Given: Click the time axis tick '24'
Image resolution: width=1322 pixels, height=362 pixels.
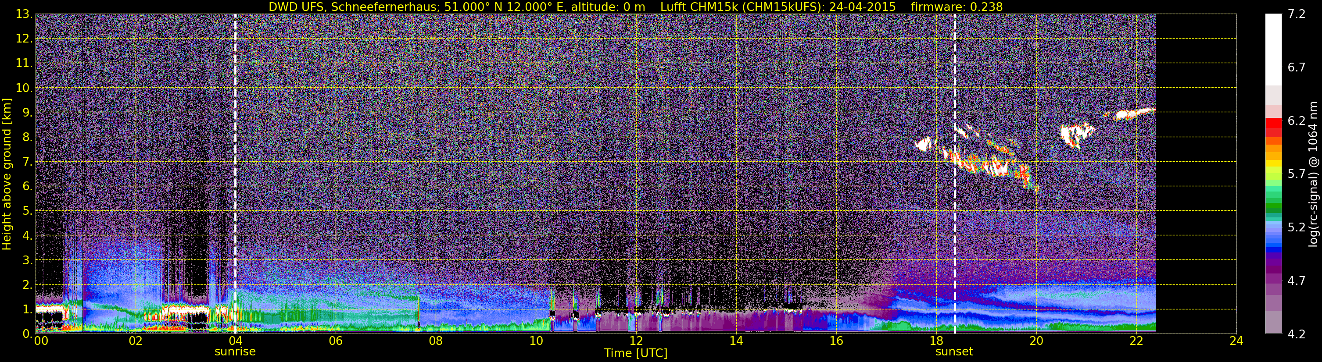Looking at the screenshot, I should (x=1236, y=341).
